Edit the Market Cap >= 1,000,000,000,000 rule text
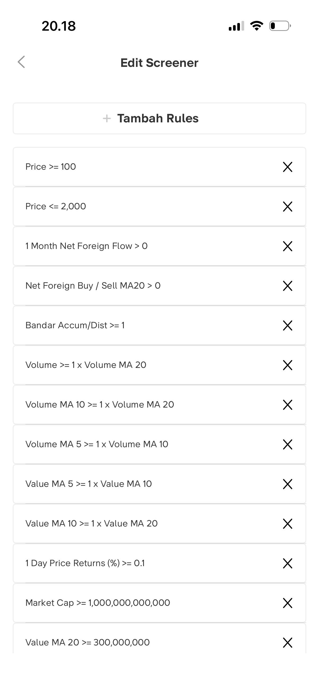 [x=98, y=603]
